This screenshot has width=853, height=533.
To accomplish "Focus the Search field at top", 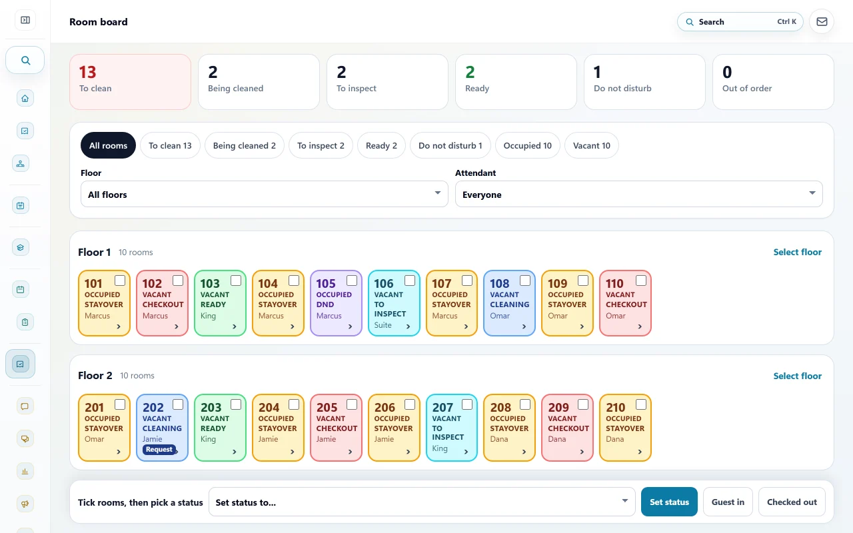I will [740, 21].
